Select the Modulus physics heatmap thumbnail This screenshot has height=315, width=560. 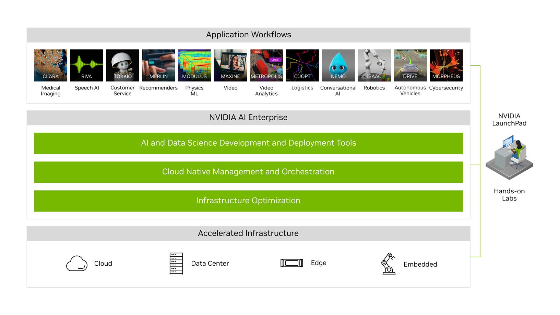coord(194,65)
